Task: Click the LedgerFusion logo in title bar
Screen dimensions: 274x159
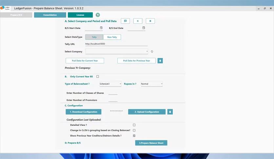Action: (5, 8)
